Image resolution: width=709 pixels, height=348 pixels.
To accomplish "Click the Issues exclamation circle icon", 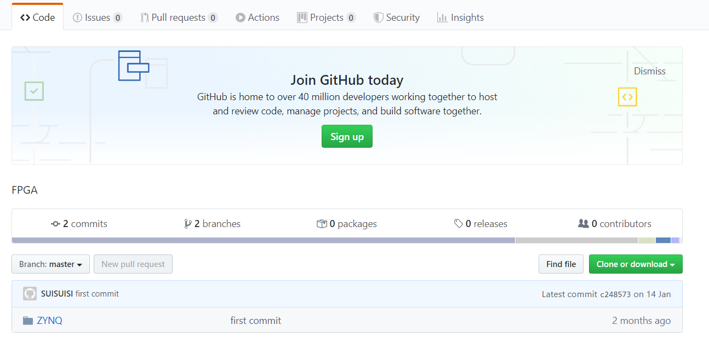I will pos(77,18).
